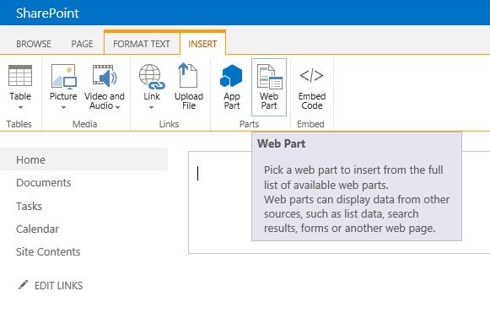Open the Embed Code tool

[311, 75]
